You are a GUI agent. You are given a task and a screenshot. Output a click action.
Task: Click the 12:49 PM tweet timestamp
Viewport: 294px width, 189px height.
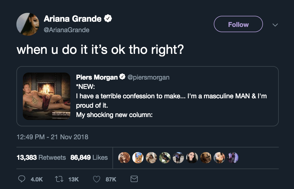point(52,137)
